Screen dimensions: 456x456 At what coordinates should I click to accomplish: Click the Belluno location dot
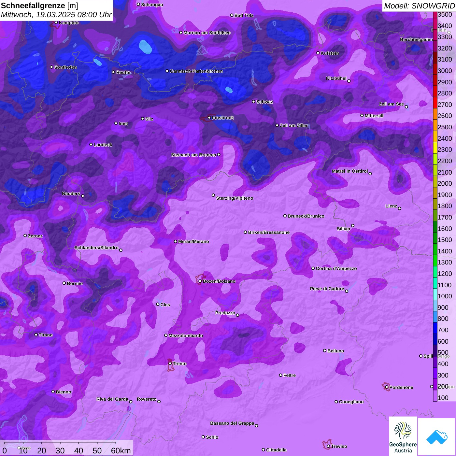pos(325,350)
